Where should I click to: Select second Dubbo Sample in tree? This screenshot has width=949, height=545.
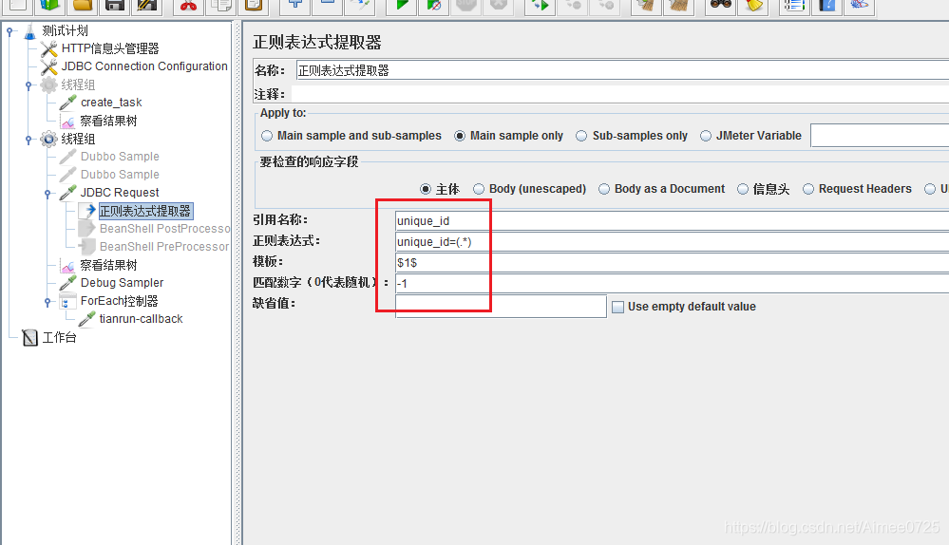tap(120, 175)
